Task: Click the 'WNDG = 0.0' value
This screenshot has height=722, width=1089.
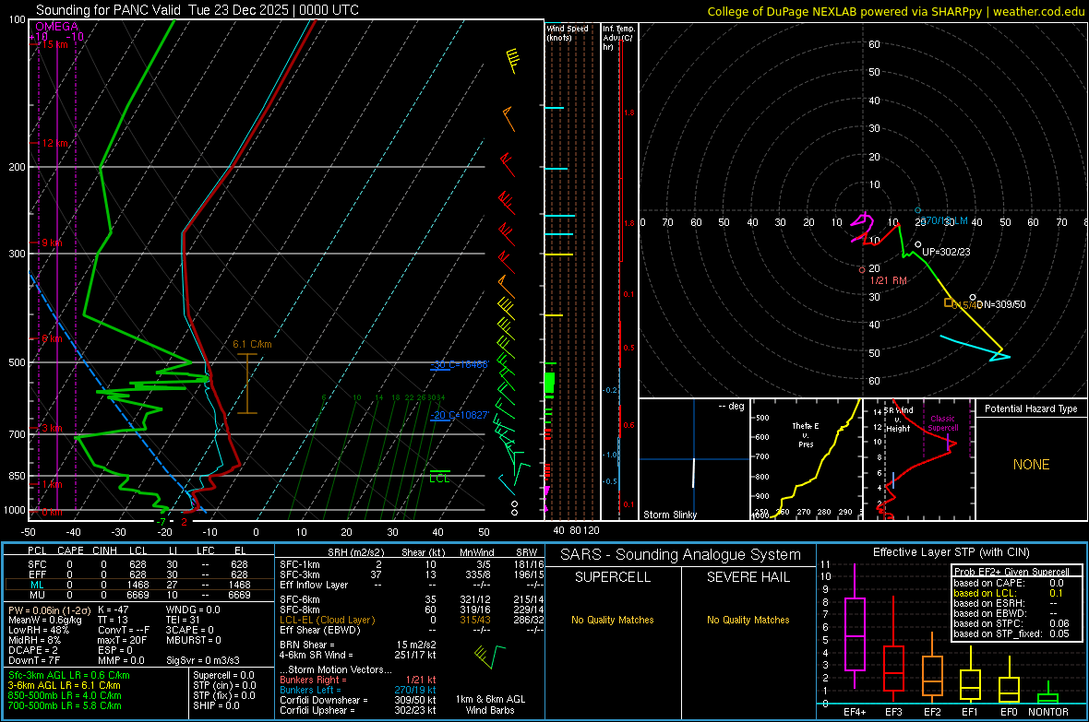Action: click(193, 610)
